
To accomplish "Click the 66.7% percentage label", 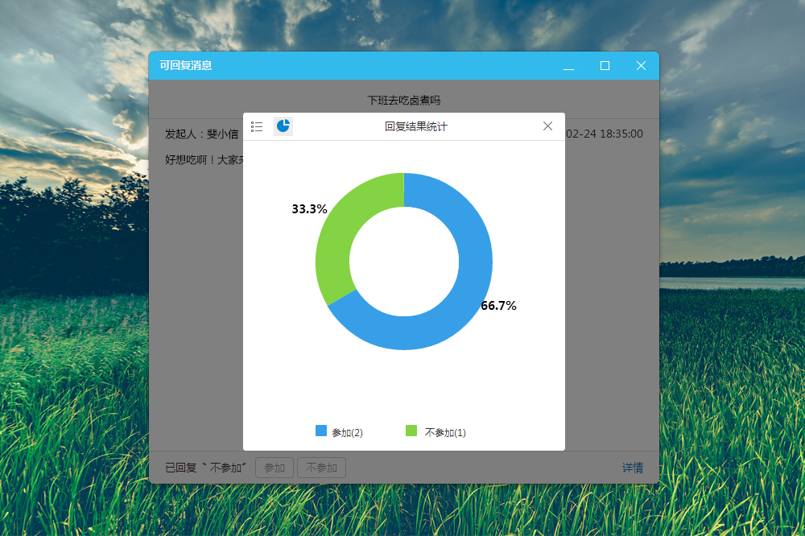I will (x=498, y=306).
